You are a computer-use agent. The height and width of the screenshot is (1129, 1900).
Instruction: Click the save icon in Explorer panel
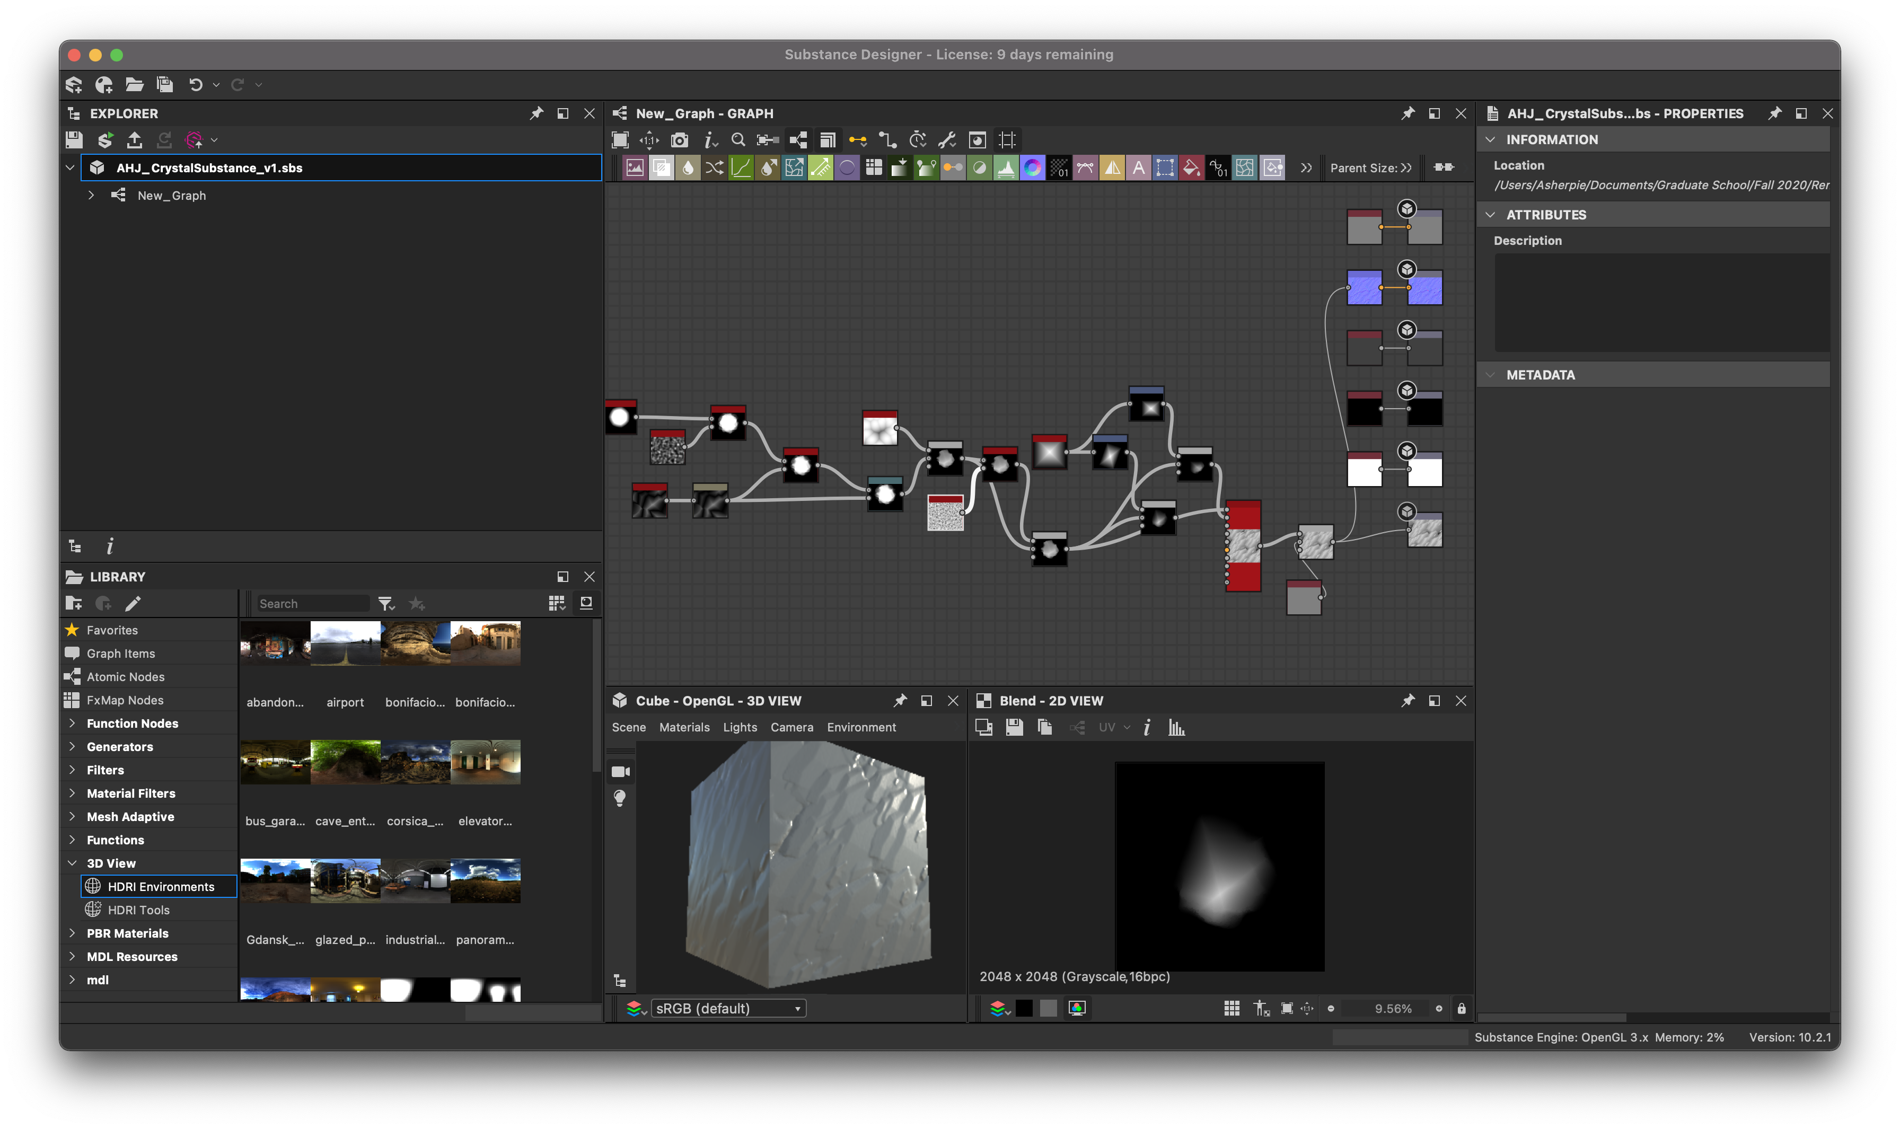coord(74,140)
